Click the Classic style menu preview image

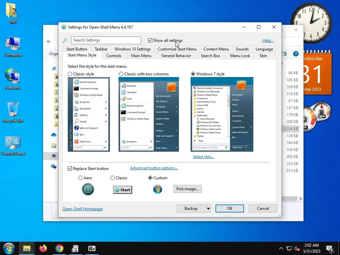[x=89, y=114]
